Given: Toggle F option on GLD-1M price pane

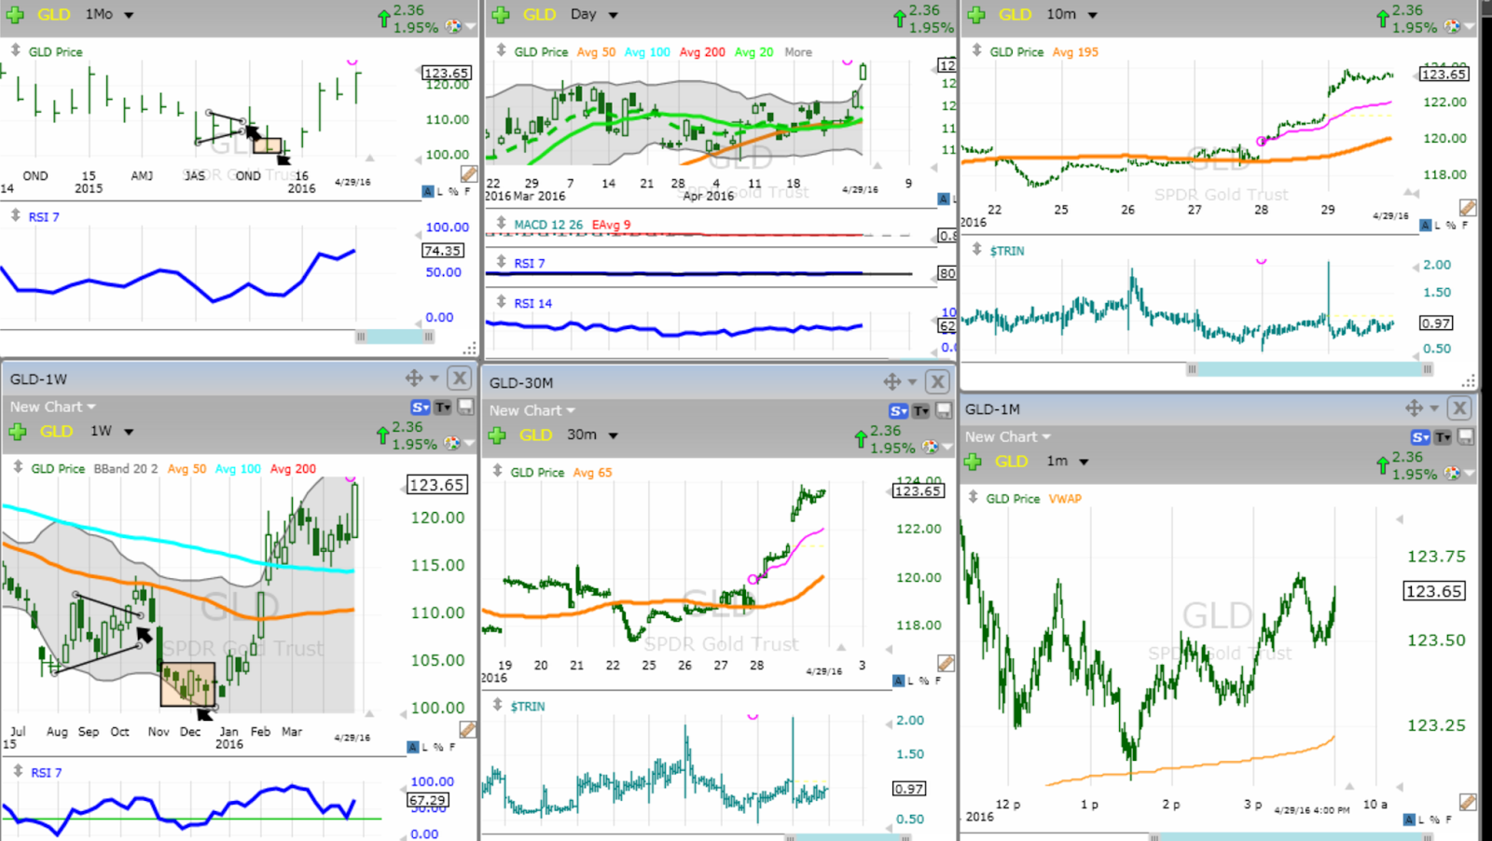Looking at the screenshot, I should 1448,820.
